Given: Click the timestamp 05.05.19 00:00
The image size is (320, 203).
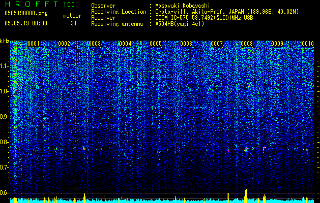Looking at the screenshot, I should [x=26, y=23].
